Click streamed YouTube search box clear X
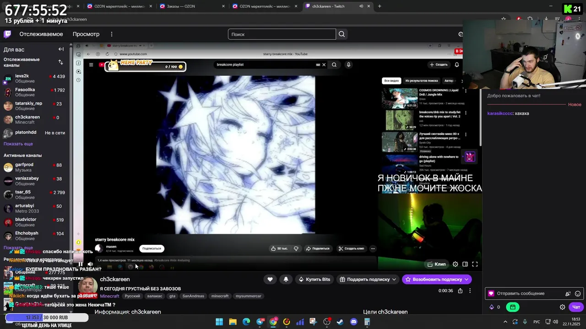 coord(324,65)
